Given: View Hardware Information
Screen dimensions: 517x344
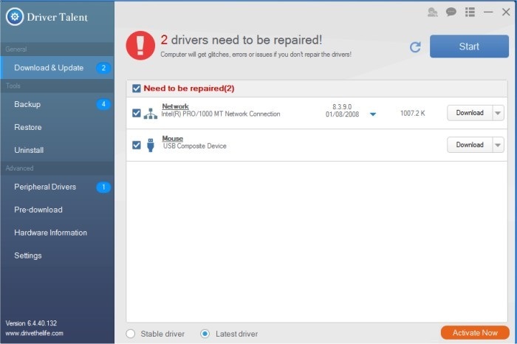Looking at the screenshot, I should 57,233.
